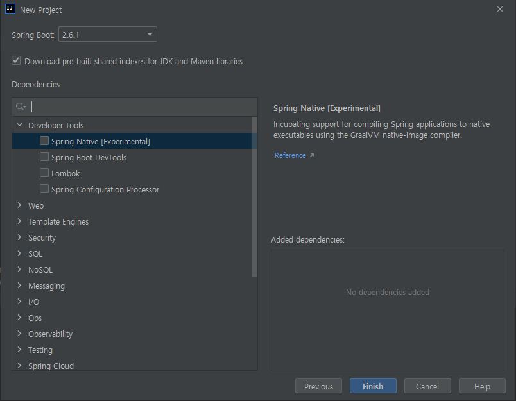Expand the Security section

(19, 237)
